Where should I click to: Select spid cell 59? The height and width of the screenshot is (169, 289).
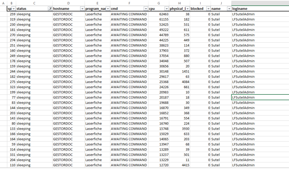click(11, 144)
